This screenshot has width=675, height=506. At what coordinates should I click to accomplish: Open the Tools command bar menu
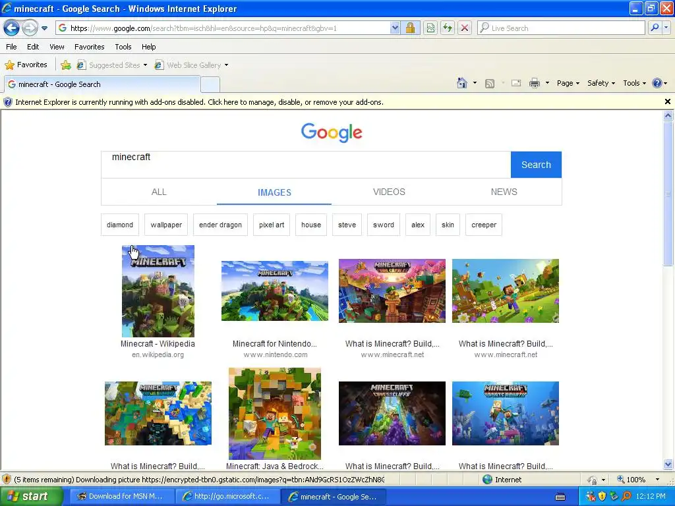634,84
